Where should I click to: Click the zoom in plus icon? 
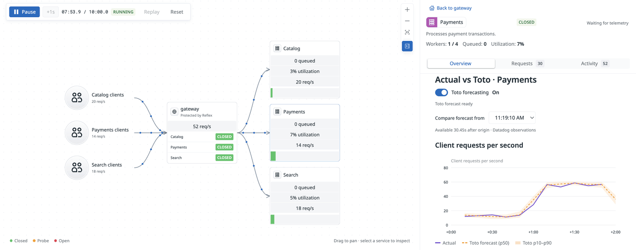click(x=407, y=10)
